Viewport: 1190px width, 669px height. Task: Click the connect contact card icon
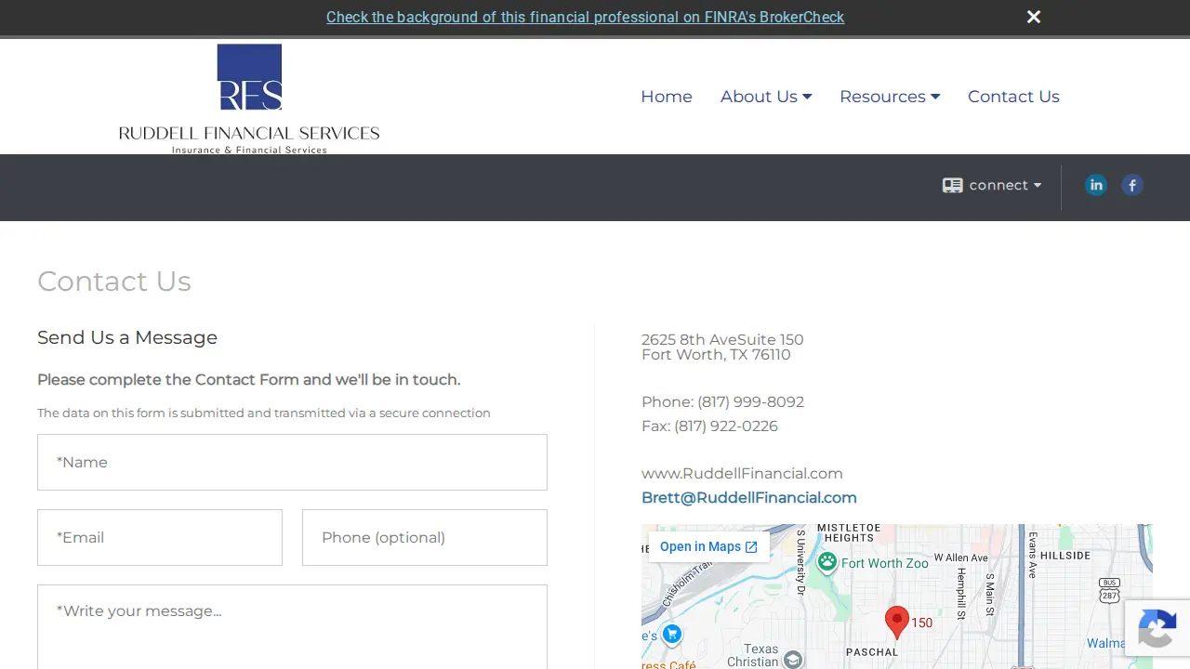(952, 185)
